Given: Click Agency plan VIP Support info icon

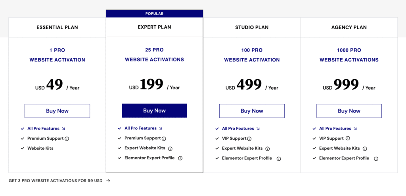Looking at the screenshot, I should [x=348, y=138].
